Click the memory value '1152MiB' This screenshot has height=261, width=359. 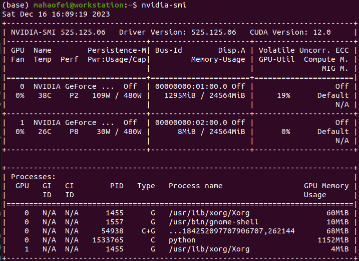click(333, 240)
